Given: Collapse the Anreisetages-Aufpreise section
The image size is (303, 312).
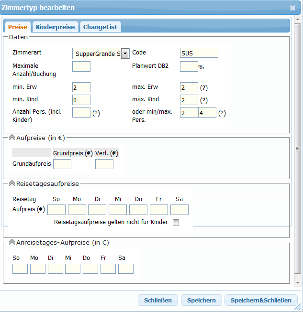Looking at the screenshot, I should click(x=12, y=242).
